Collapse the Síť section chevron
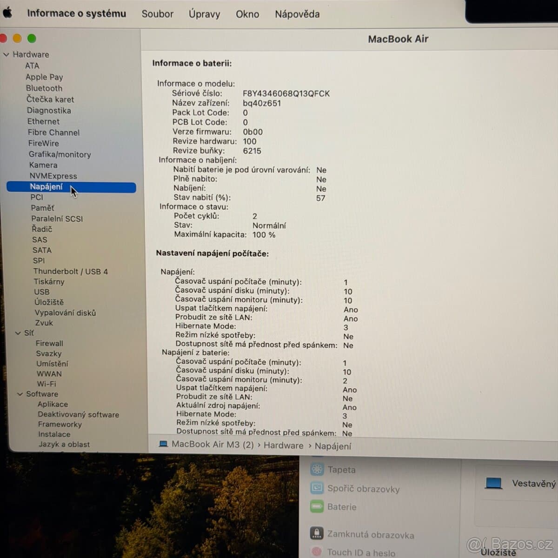The height and width of the screenshot is (558, 558). [x=18, y=333]
